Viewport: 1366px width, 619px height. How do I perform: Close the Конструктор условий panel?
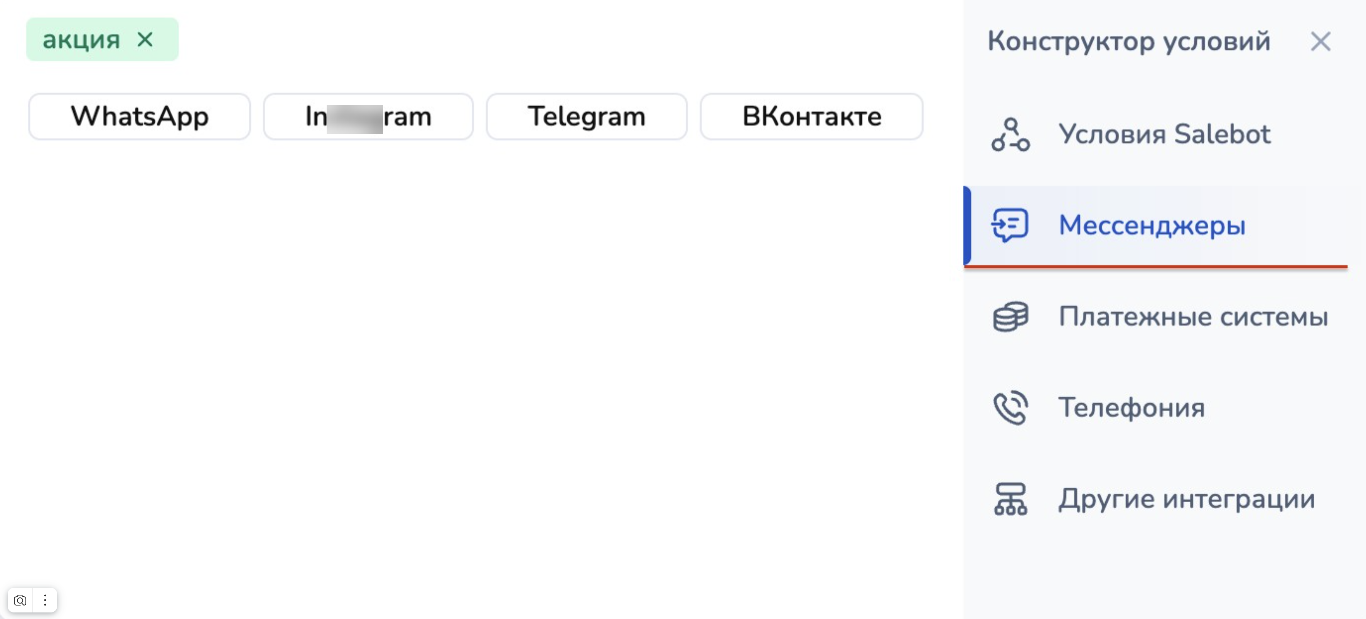pyautogui.click(x=1320, y=41)
